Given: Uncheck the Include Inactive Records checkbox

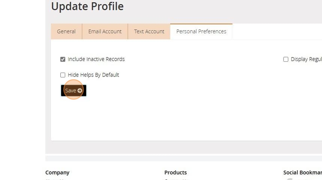Looking at the screenshot, I should [x=63, y=59].
